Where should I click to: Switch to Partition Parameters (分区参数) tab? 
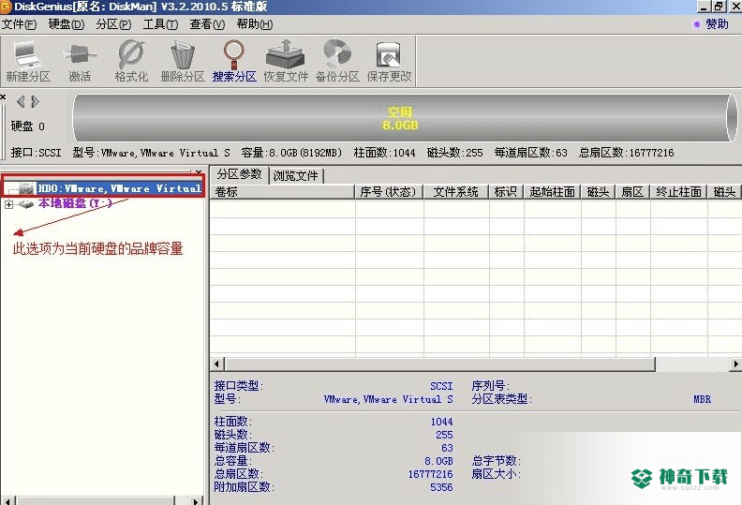[239, 174]
